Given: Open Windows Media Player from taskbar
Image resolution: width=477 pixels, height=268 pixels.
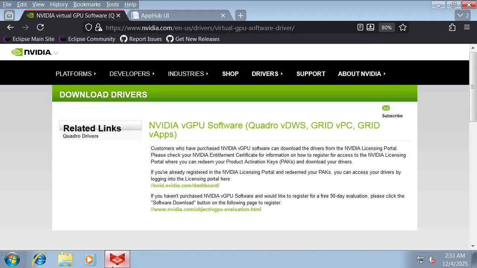Looking at the screenshot, I should pyautogui.click(x=90, y=259).
